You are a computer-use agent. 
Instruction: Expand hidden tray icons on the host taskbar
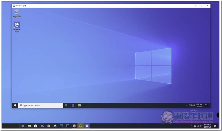192,126
